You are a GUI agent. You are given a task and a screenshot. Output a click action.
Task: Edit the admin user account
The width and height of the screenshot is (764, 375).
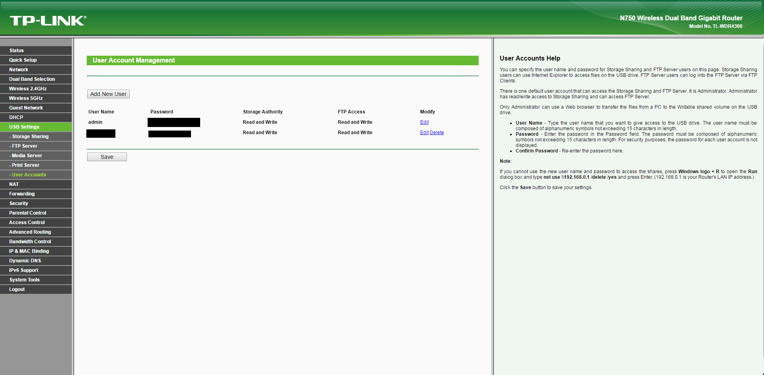click(424, 122)
